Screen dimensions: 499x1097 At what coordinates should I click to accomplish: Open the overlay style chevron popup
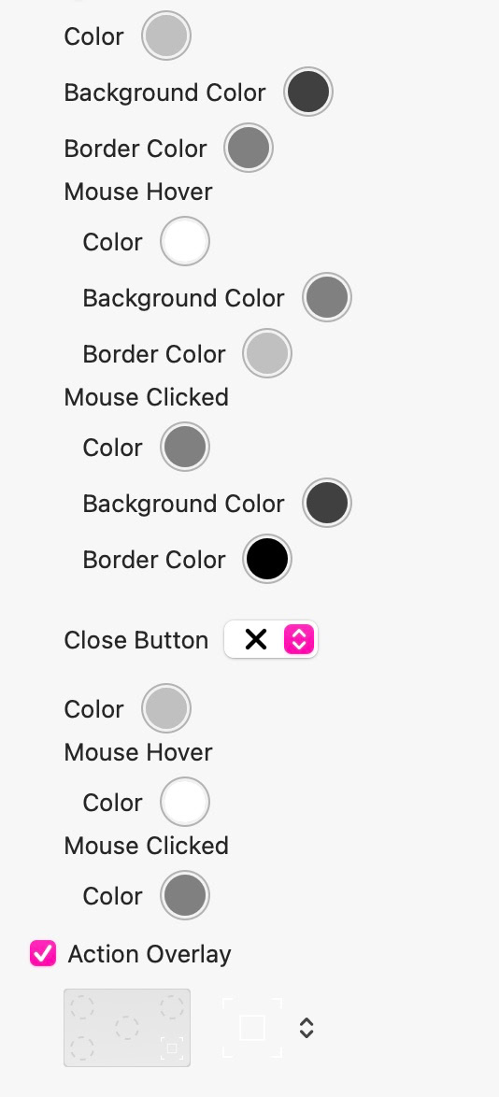[x=306, y=1028]
